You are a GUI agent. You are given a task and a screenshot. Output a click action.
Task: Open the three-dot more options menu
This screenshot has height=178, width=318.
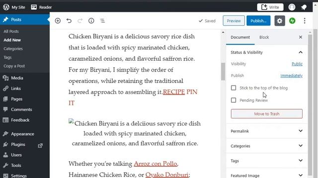click(x=305, y=21)
